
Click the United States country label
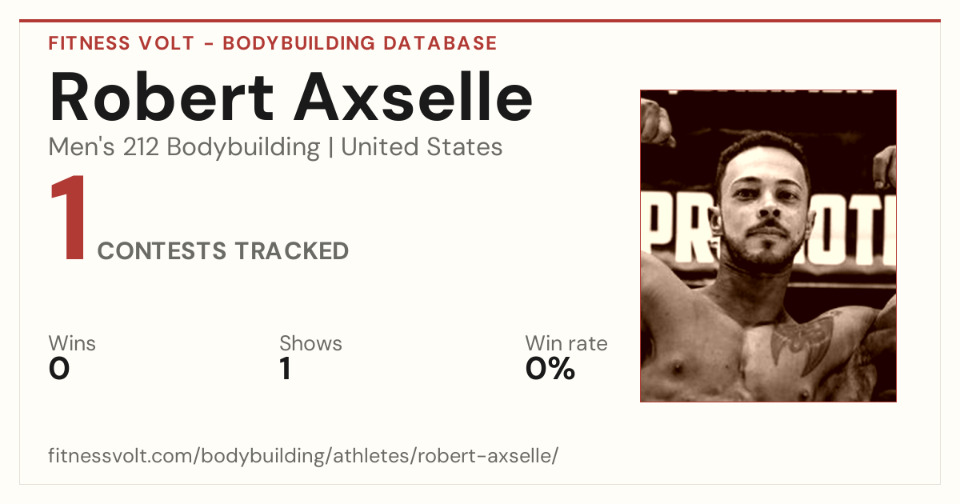[x=422, y=147]
